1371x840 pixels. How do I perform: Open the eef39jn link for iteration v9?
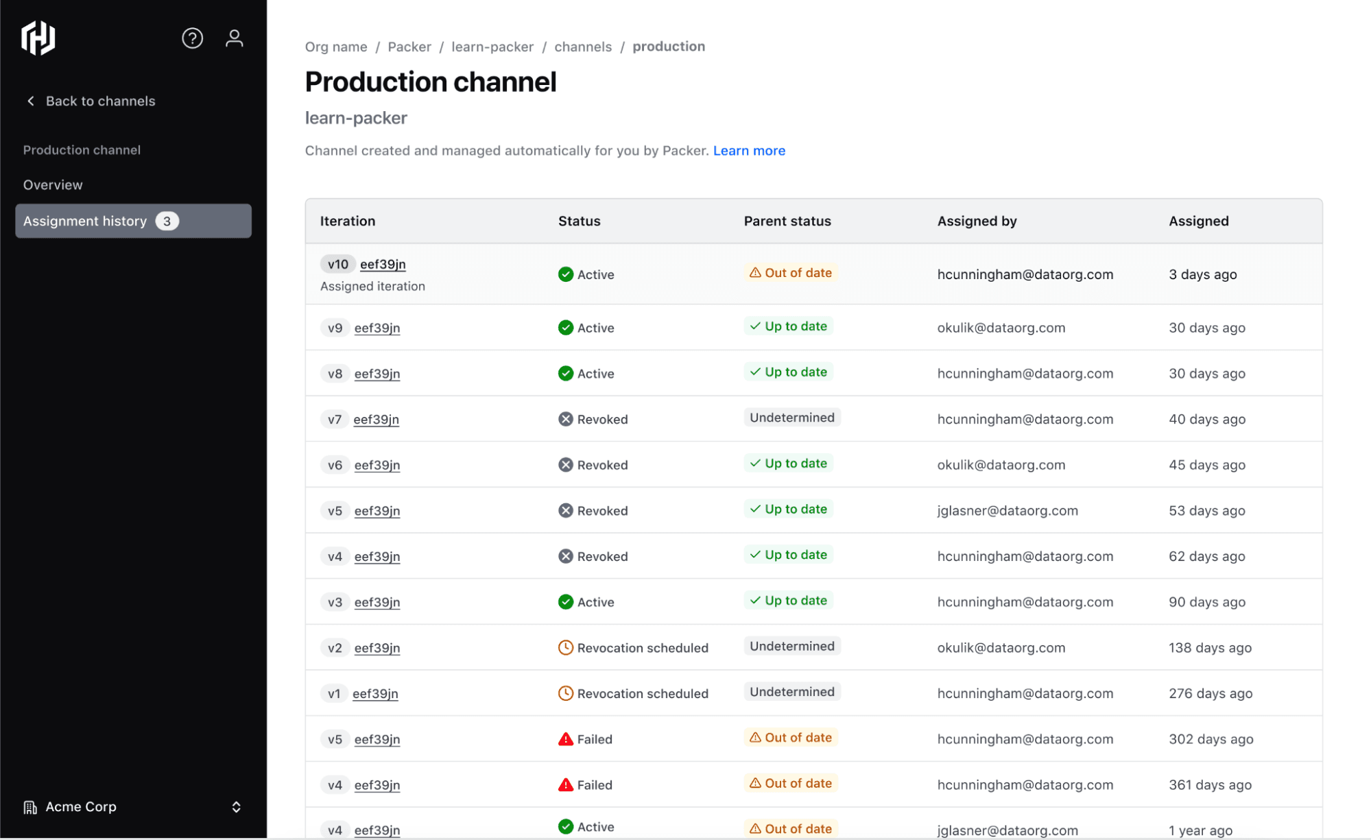(377, 328)
